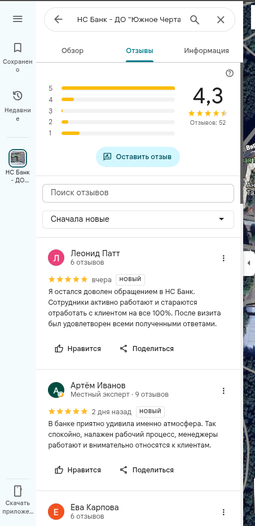Open more options for Ева Карпова review
The height and width of the screenshot is (526, 255).
point(224,512)
